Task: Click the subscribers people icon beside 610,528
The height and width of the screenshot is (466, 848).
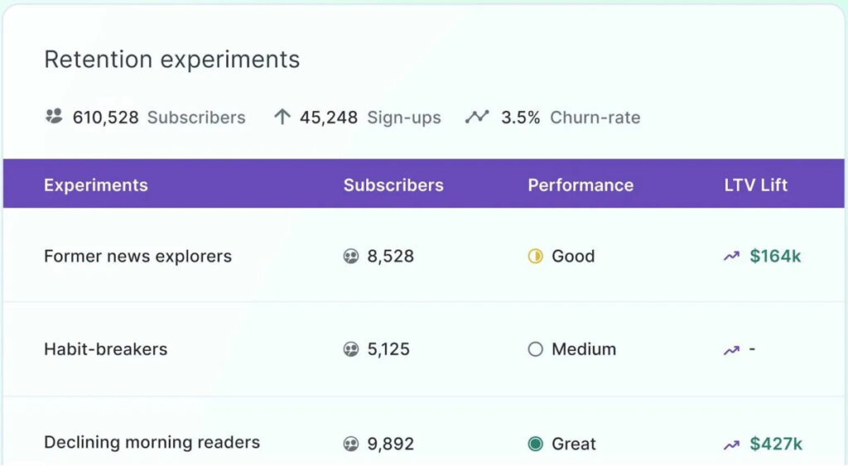Action: (54, 116)
